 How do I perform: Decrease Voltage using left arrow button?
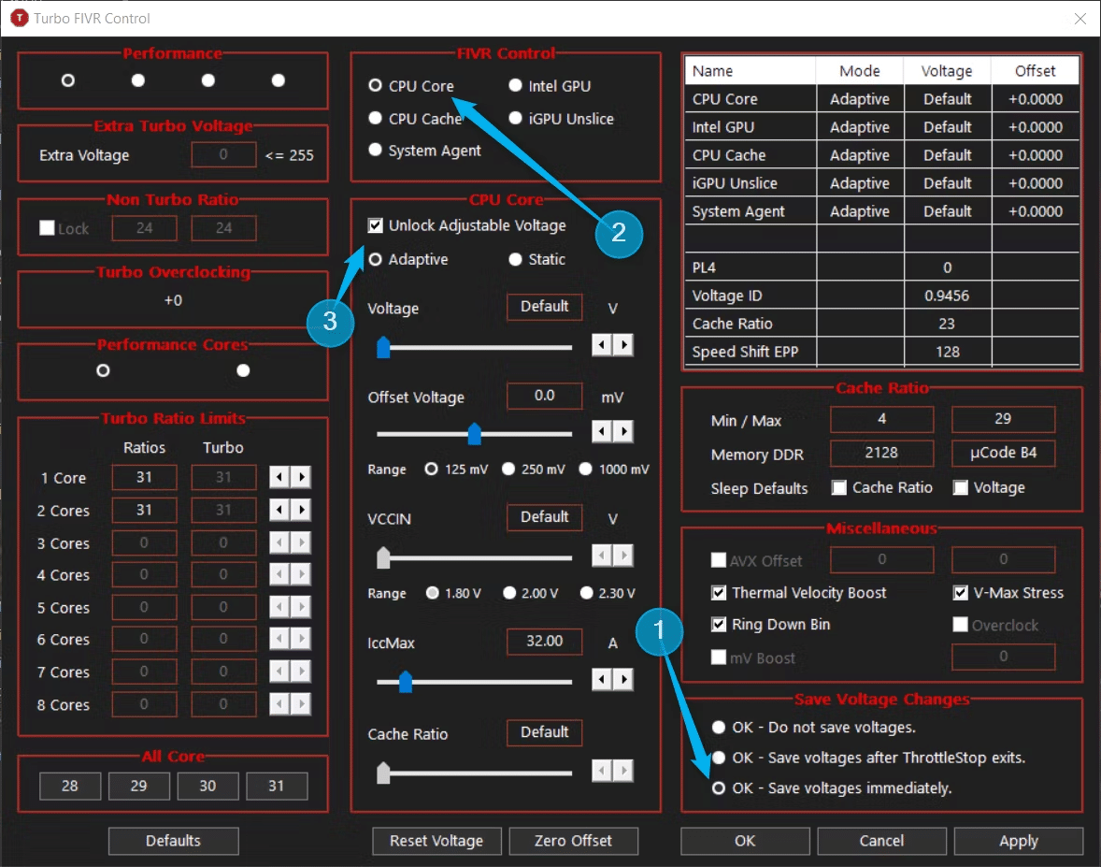click(602, 345)
